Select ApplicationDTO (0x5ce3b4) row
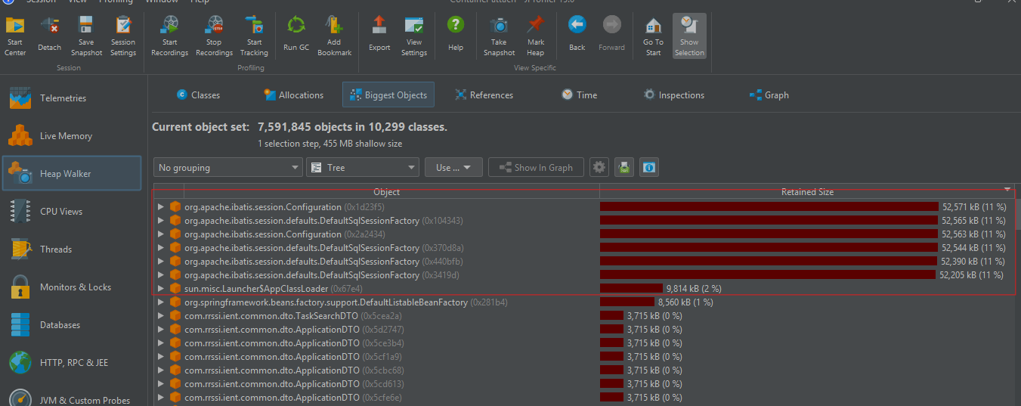Screen dimensions: 1021x406 pos(584,343)
